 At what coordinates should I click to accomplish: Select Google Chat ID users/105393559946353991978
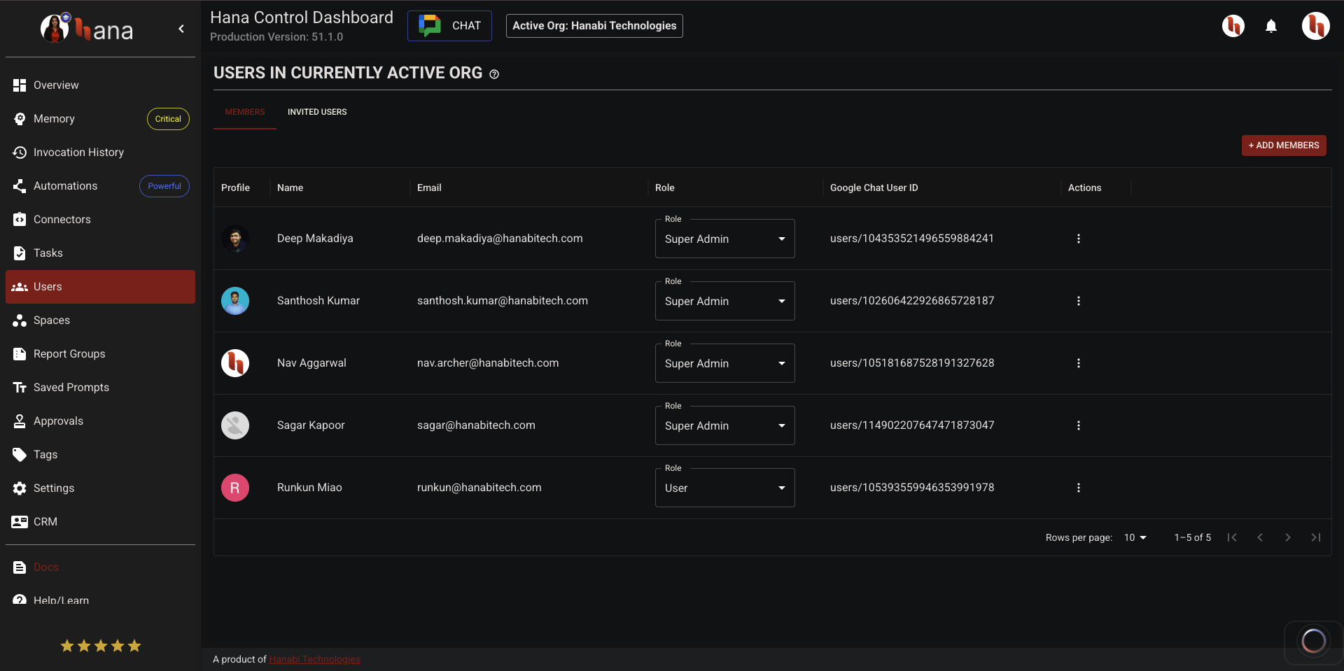click(912, 488)
